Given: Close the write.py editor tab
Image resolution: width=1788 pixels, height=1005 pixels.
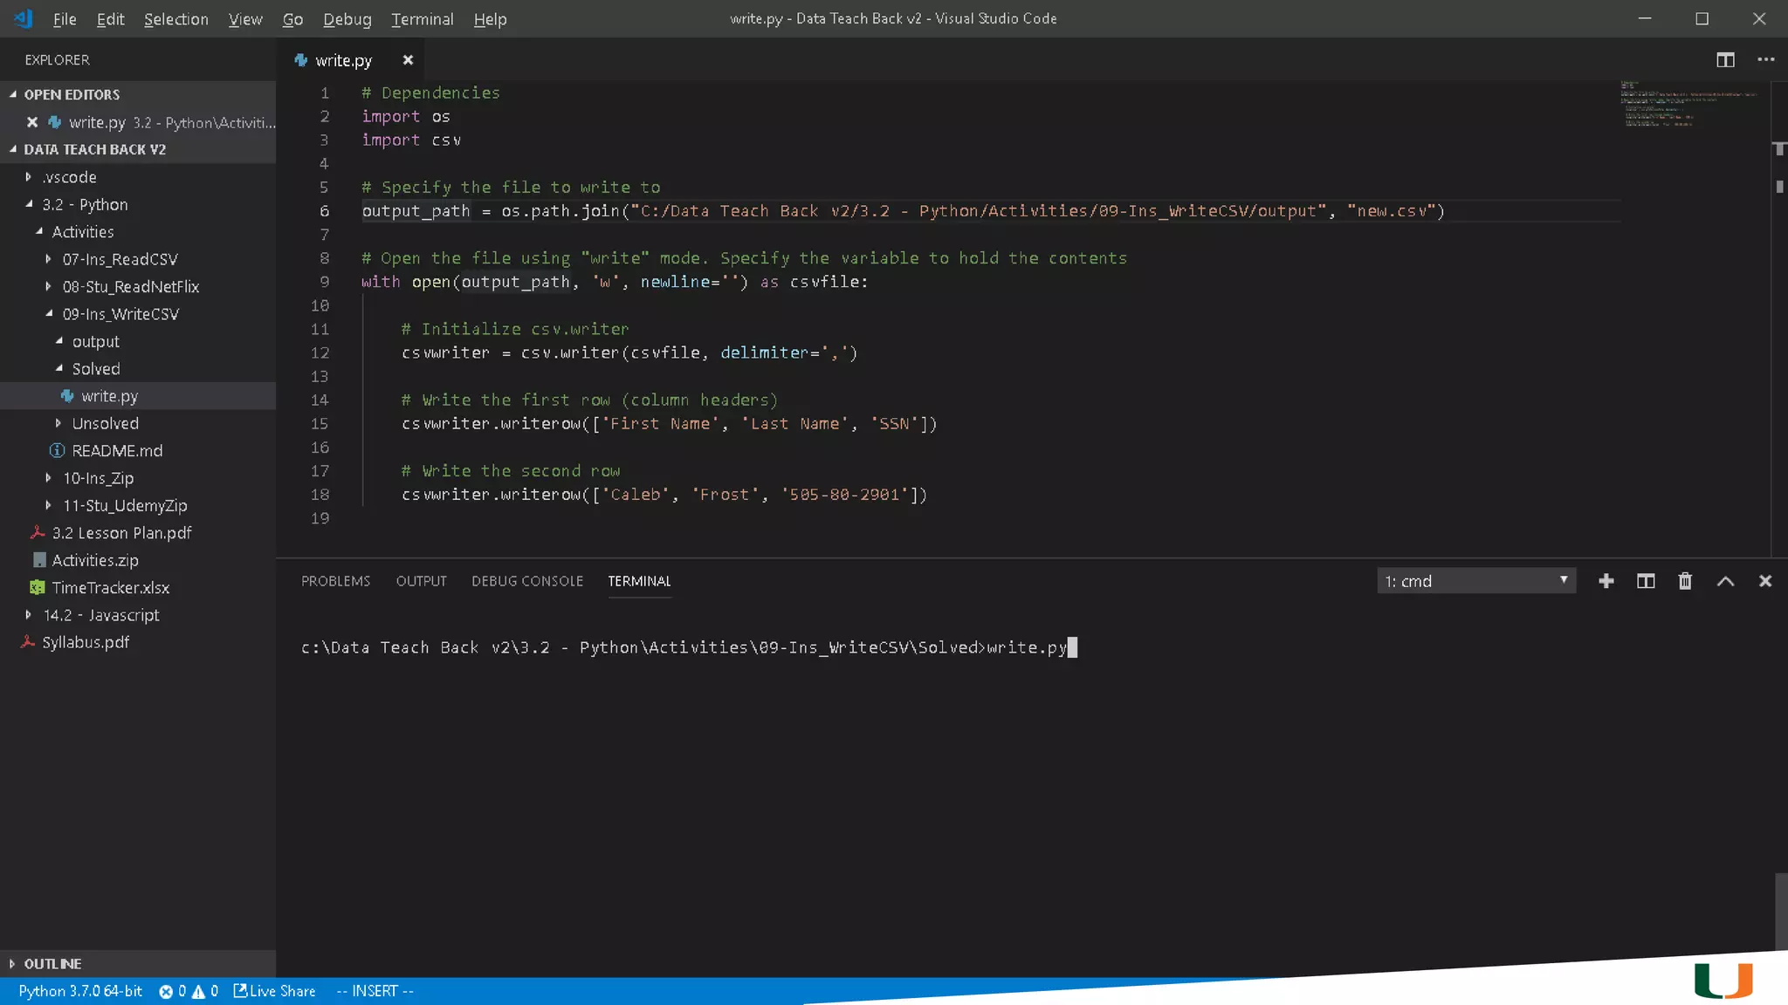Looking at the screenshot, I should [x=408, y=60].
